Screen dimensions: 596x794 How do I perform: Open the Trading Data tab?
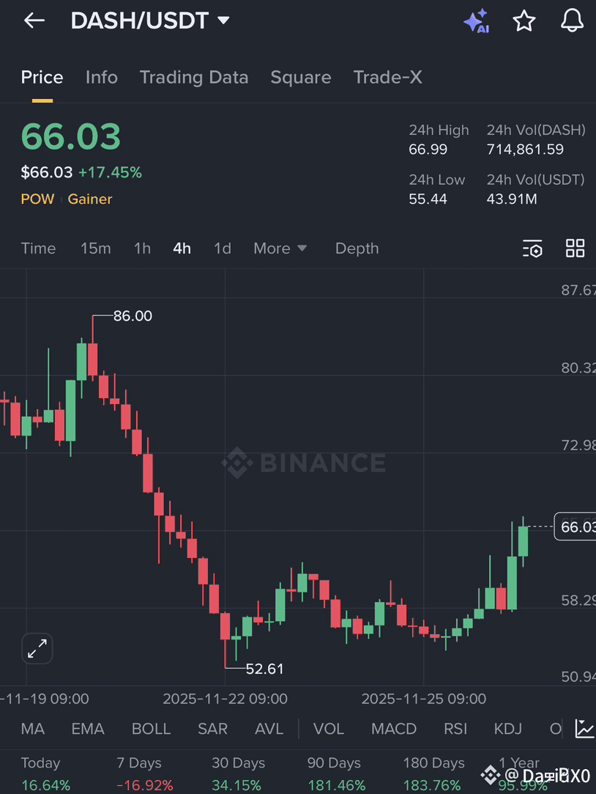tap(194, 78)
